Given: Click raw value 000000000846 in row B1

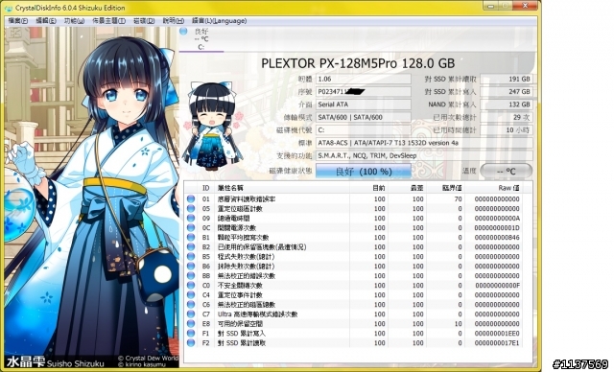Looking at the screenshot, I should point(497,238).
